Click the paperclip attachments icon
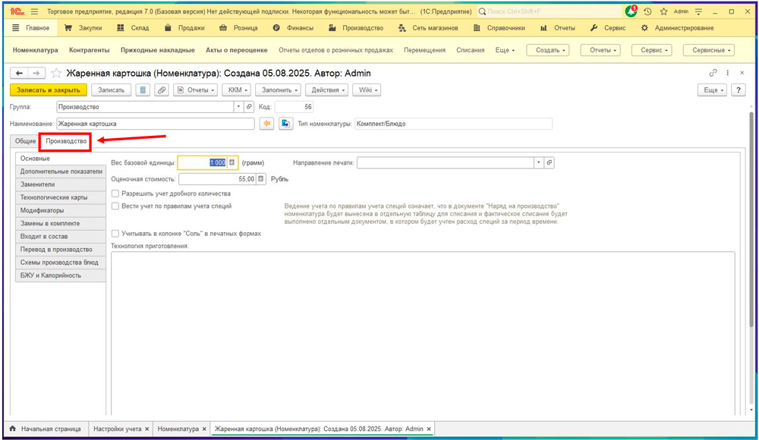Image resolution: width=759 pixels, height=440 pixels. pyautogui.click(x=162, y=90)
